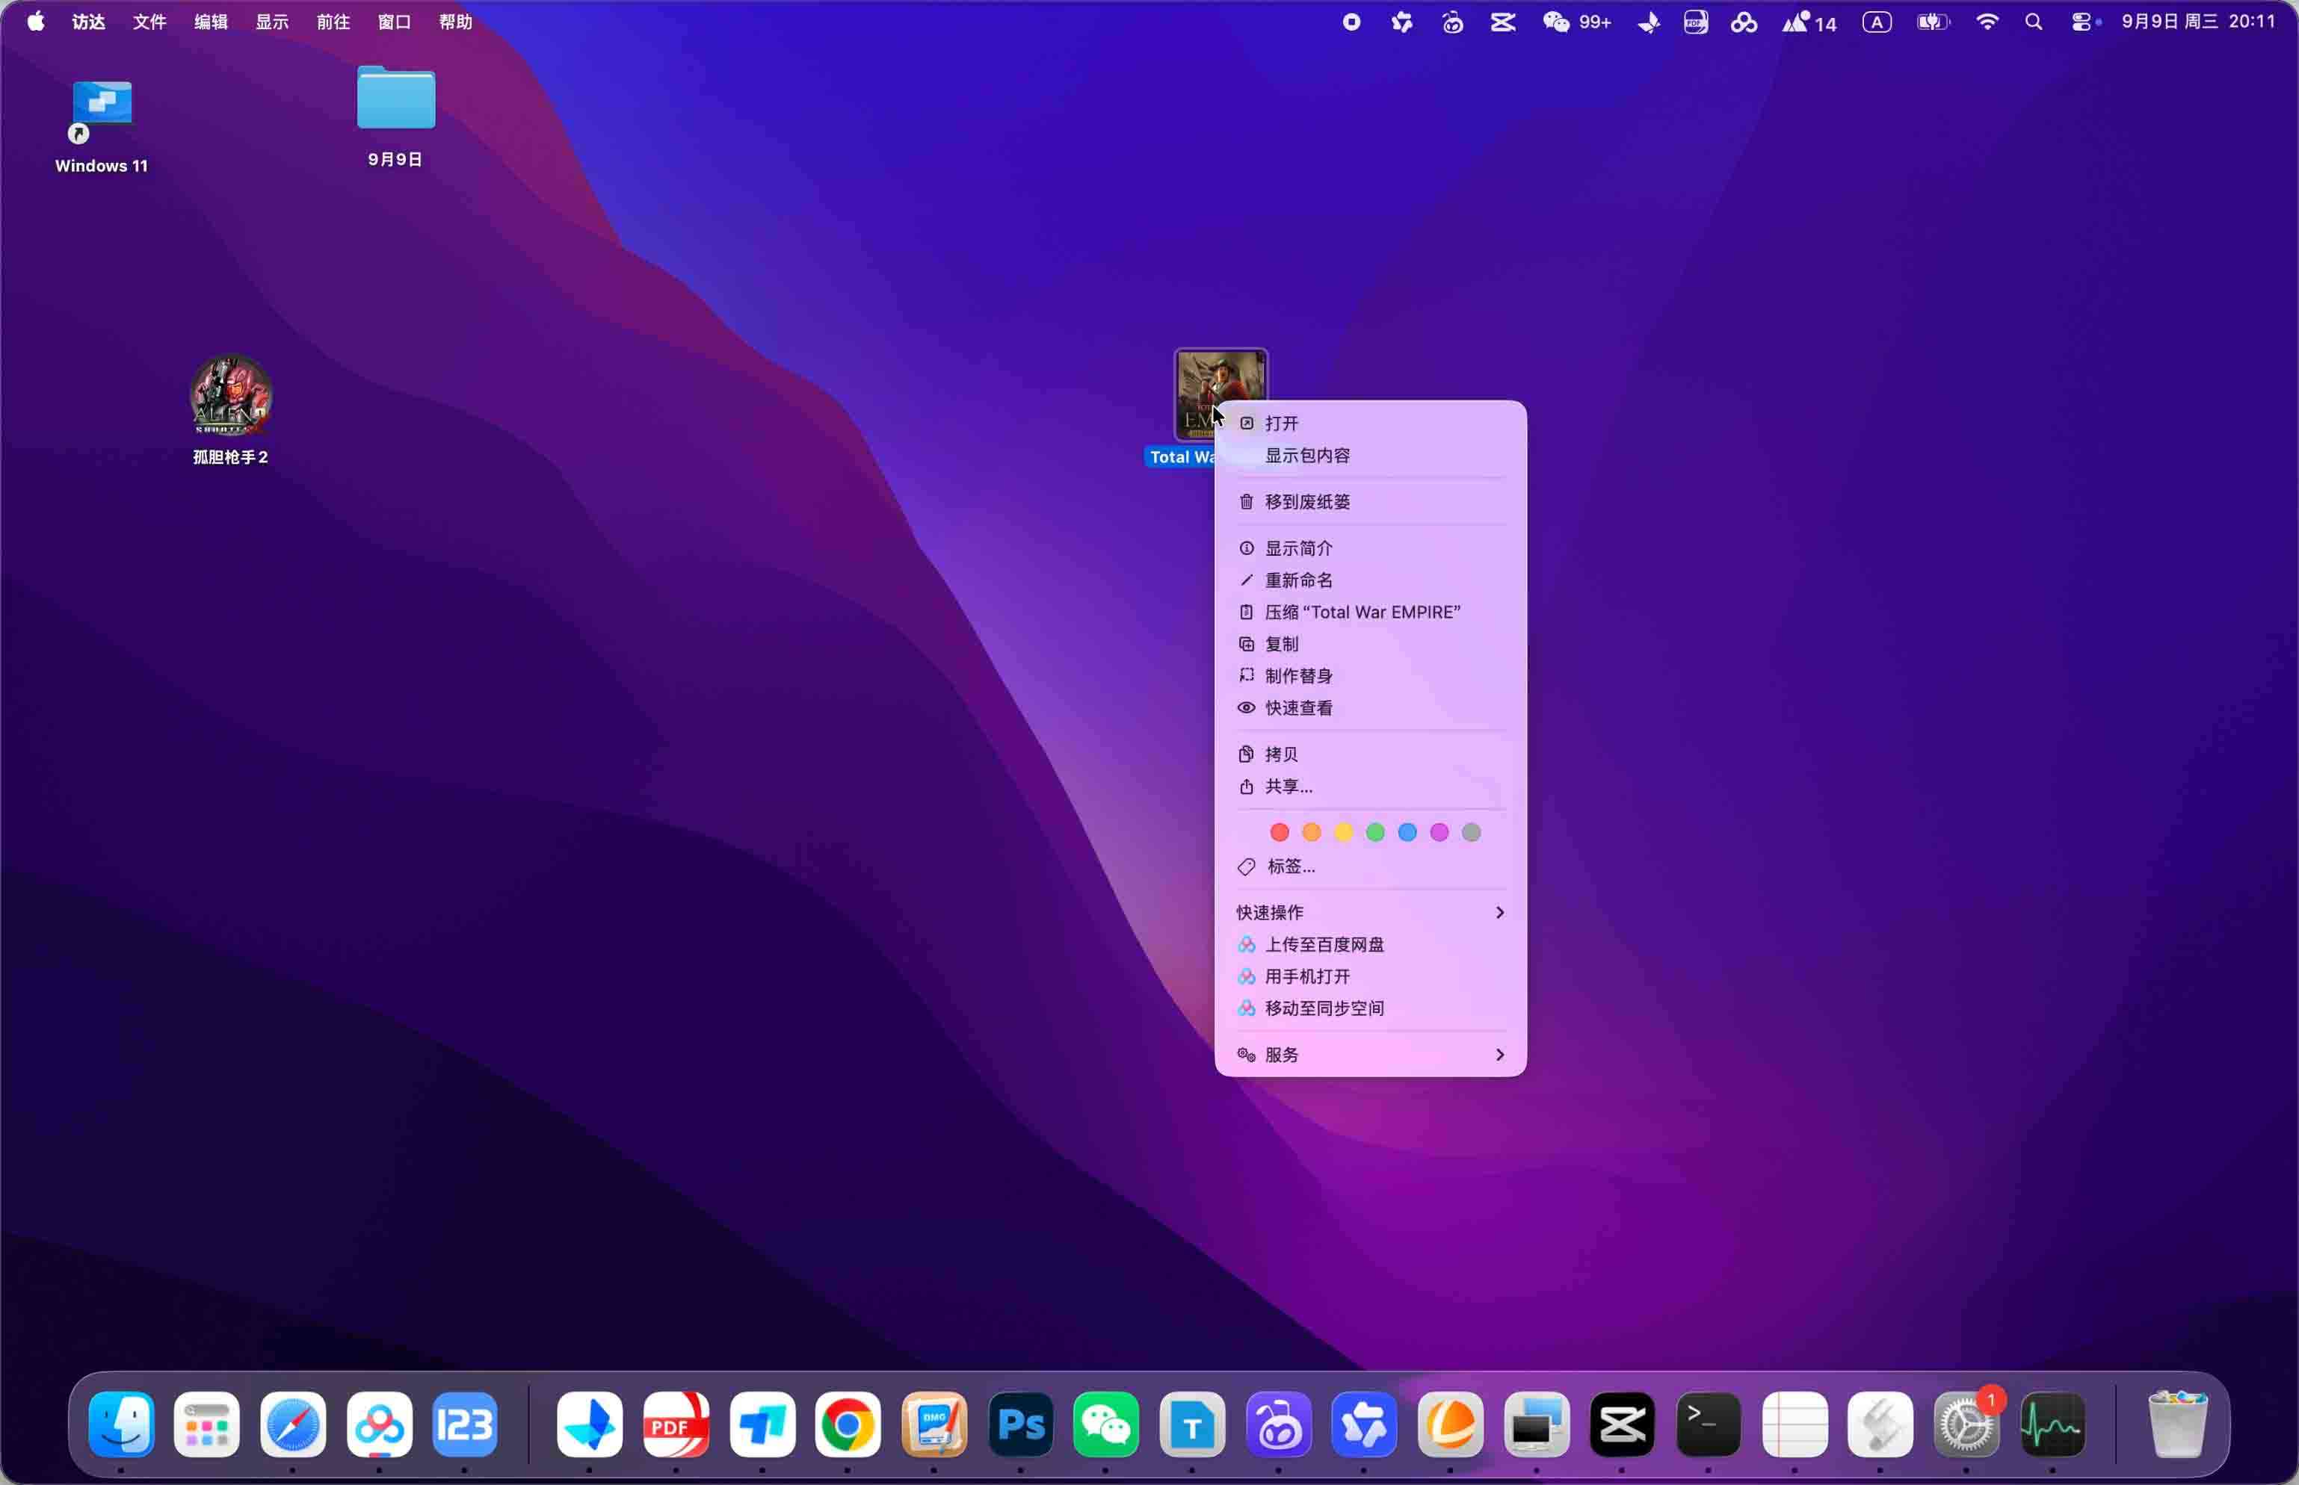Apply the red tag color
The image size is (2299, 1485).
click(1280, 832)
